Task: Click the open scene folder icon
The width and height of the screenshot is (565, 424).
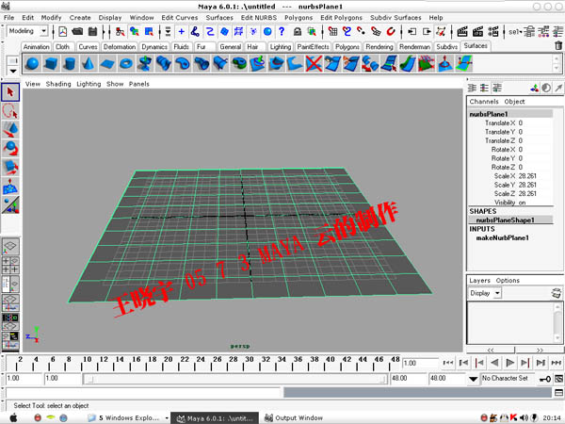Action: [77, 32]
